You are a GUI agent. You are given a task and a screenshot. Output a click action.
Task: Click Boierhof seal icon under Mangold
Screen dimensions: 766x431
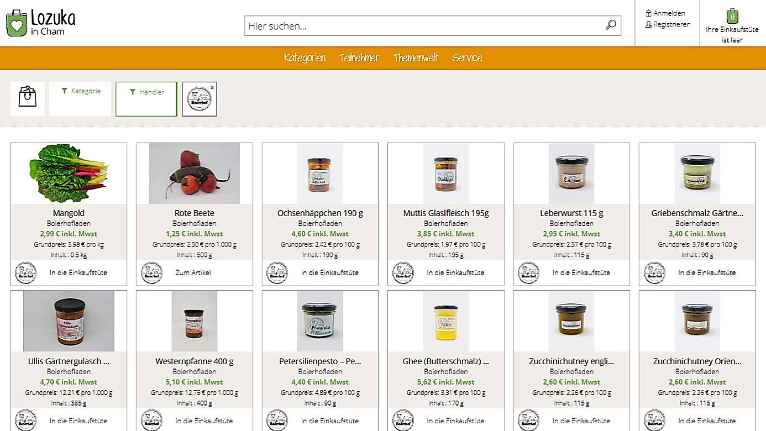click(25, 273)
